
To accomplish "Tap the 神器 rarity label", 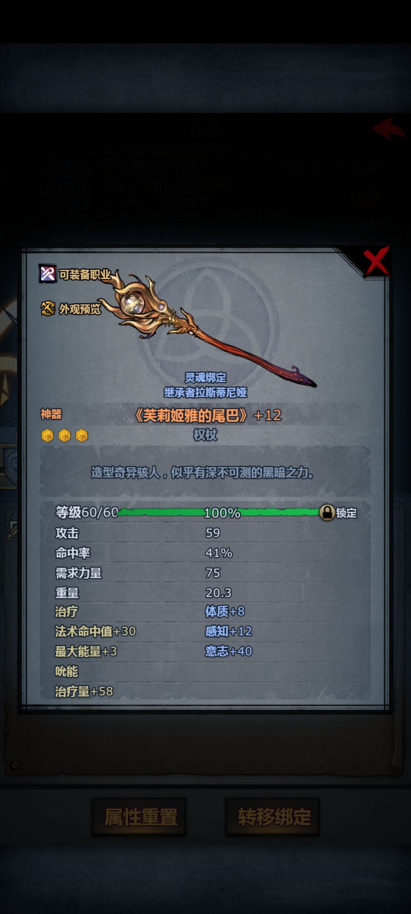I will [51, 414].
